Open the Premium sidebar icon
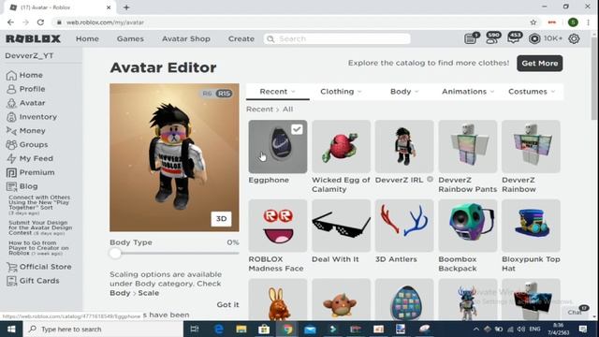Screen dimensions: 599x337 coord(11,172)
